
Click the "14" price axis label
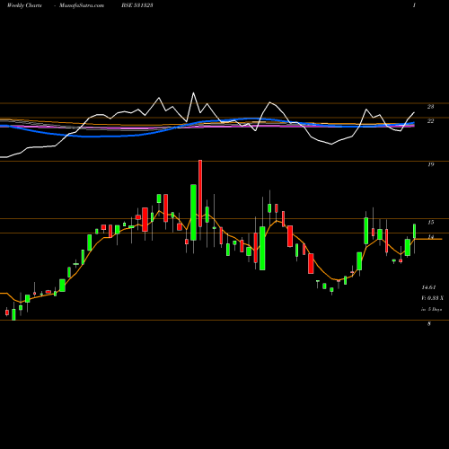click(x=430, y=237)
